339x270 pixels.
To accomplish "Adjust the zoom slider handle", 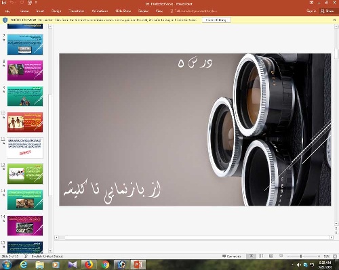I will pos(301,256).
